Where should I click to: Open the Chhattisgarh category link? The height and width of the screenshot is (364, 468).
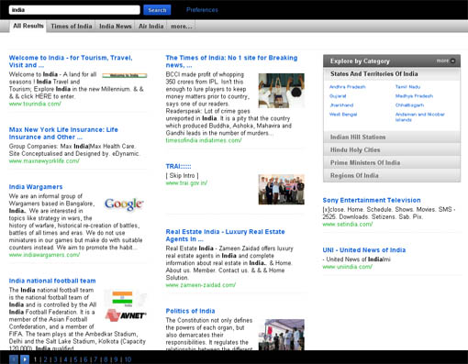tap(409, 105)
